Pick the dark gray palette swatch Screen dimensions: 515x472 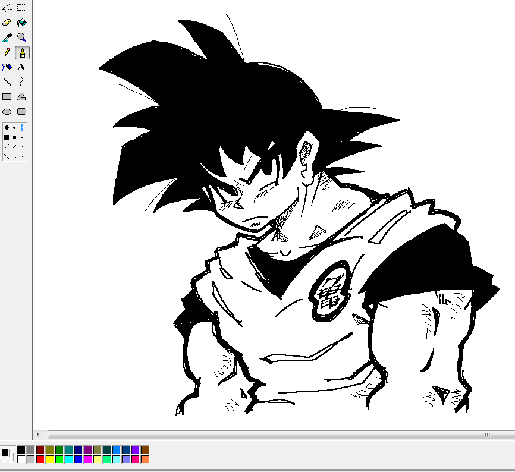[30, 449]
